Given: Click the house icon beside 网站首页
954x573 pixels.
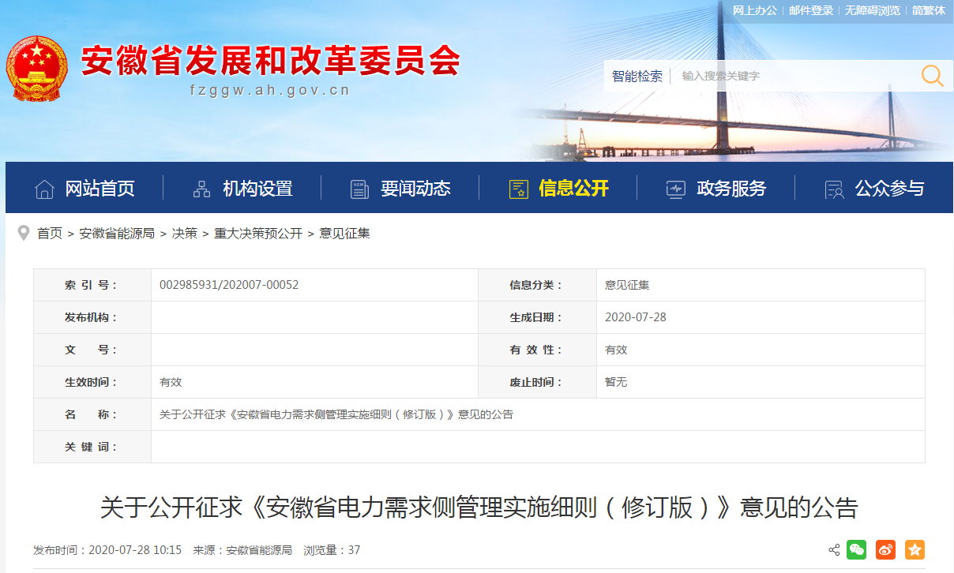Looking at the screenshot, I should 45,189.
